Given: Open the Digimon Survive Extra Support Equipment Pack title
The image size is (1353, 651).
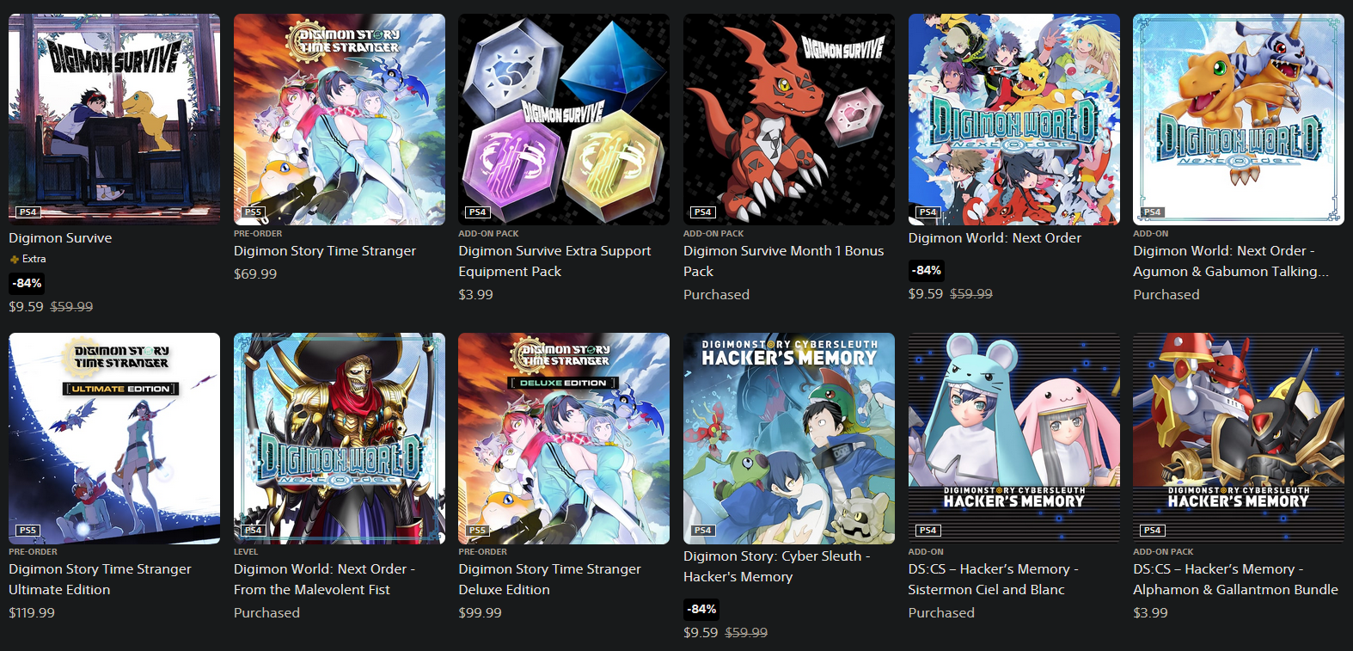Looking at the screenshot, I should [x=554, y=261].
